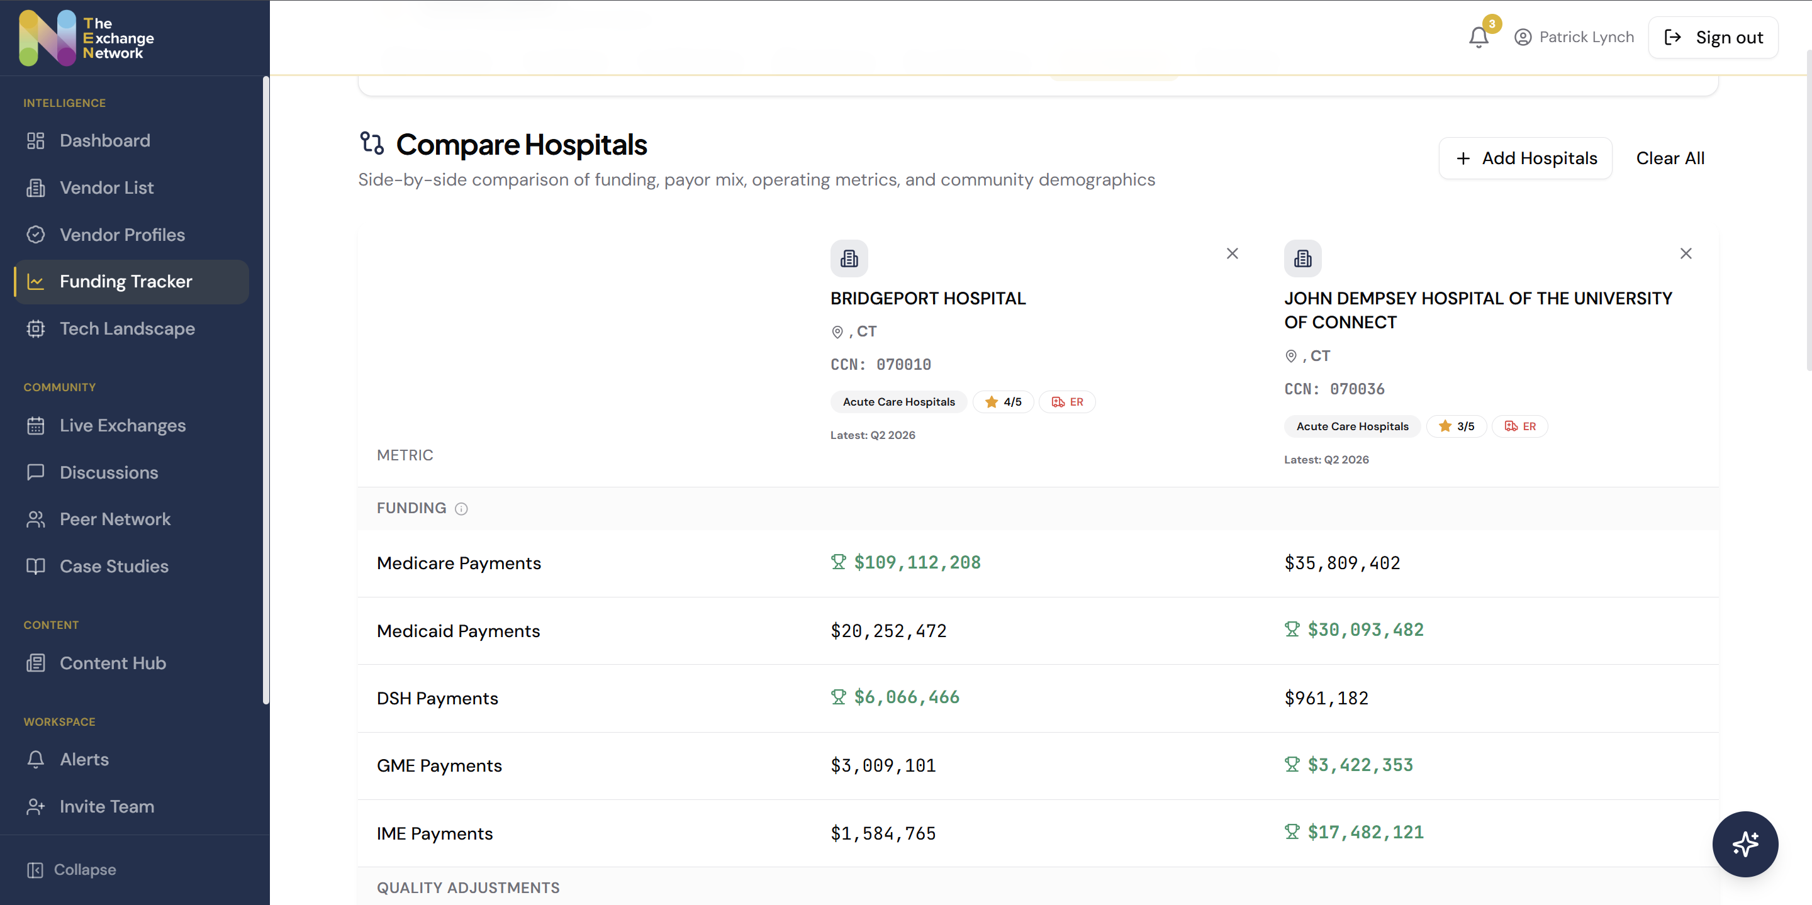1812x905 pixels.
Task: Open Case Studies
Action: click(x=131, y=566)
